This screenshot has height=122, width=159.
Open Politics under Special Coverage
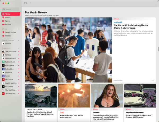(11, 44)
